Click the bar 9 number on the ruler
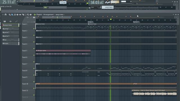 [40, 20]
